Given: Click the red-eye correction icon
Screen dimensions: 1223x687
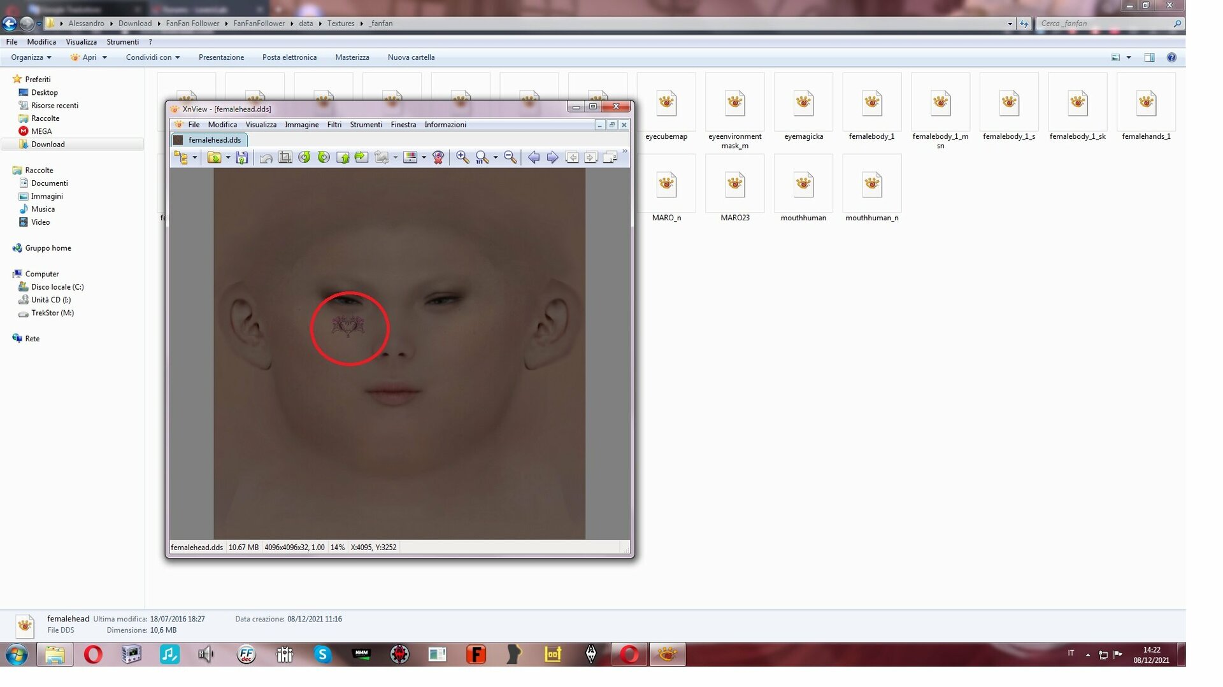Looking at the screenshot, I should pos(438,158).
